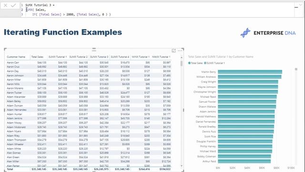Select the Aaron Johnson row name
Viewport: 305px width, 172px height.
coord(15,75)
